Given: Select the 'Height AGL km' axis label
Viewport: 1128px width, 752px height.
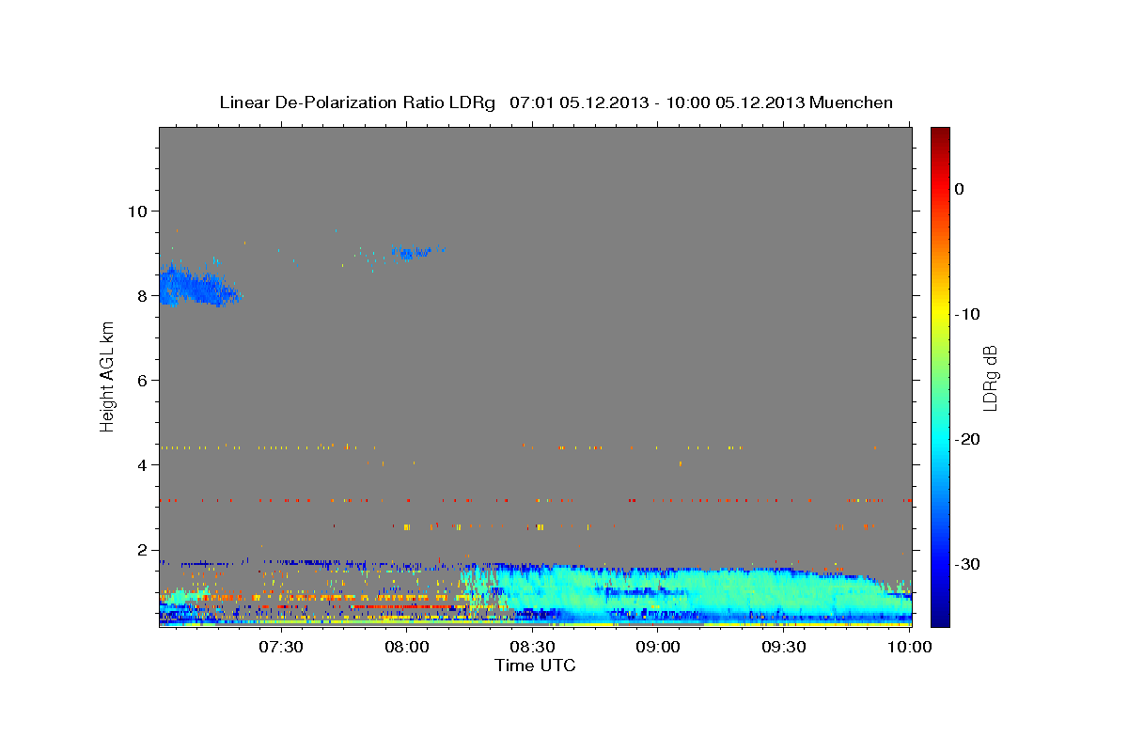Looking at the screenshot, I should click(x=108, y=375).
